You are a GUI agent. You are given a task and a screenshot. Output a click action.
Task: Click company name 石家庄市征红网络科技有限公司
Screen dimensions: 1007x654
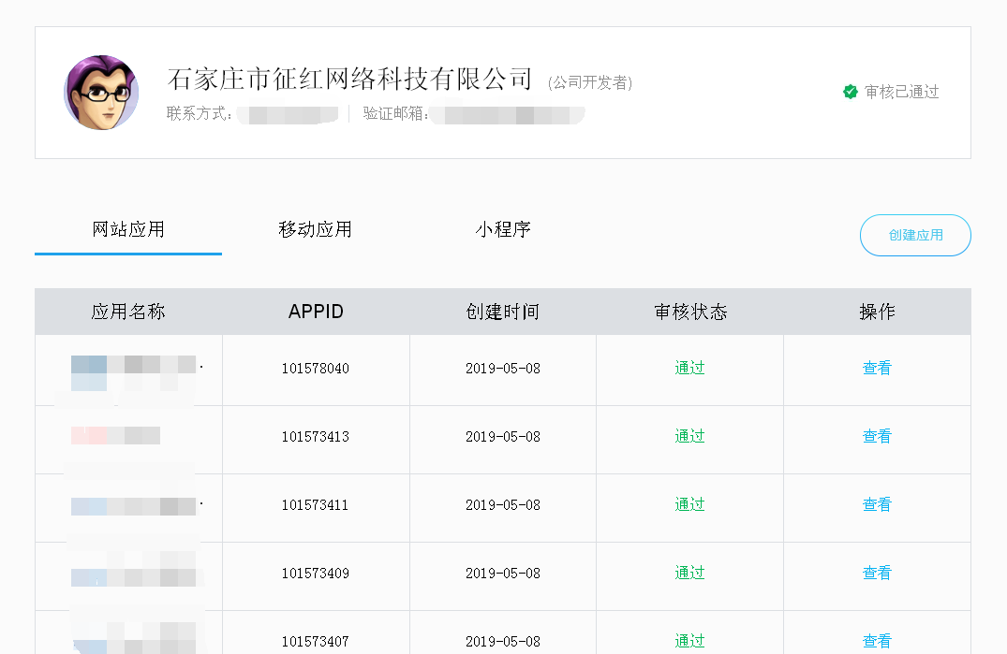(350, 79)
